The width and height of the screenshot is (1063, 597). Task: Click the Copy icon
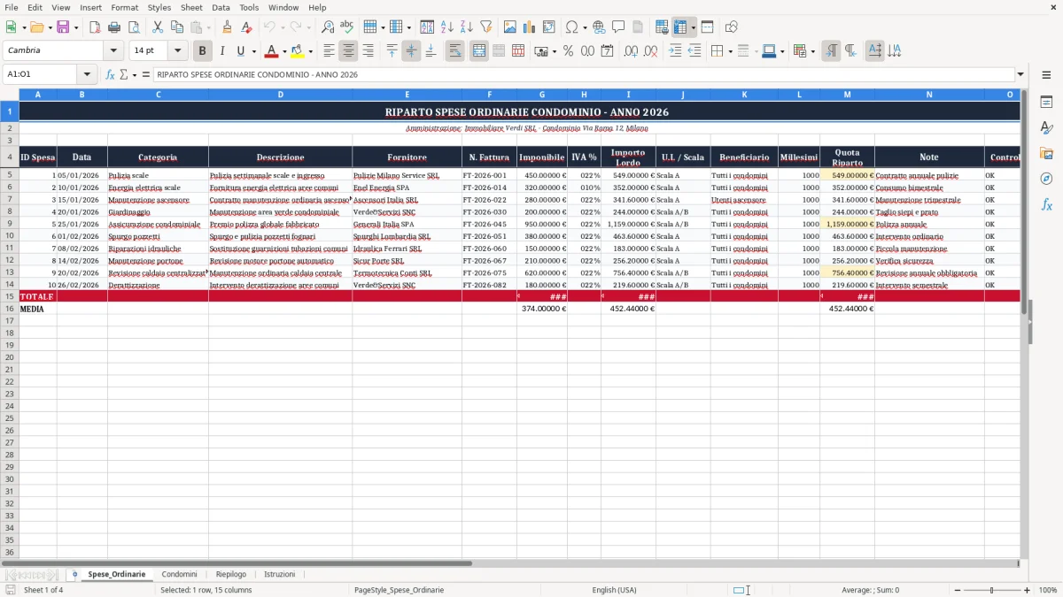(x=176, y=27)
